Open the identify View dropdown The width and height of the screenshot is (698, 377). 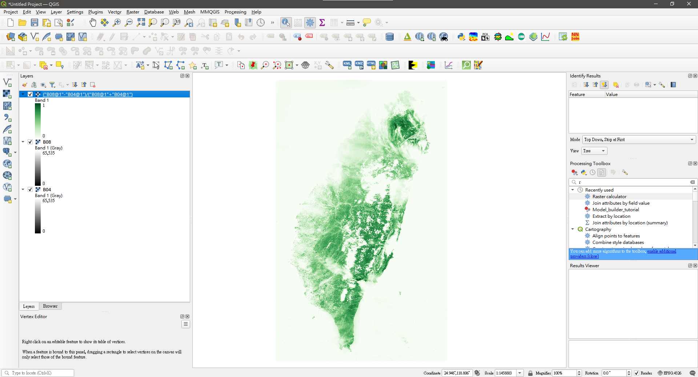[603, 151]
